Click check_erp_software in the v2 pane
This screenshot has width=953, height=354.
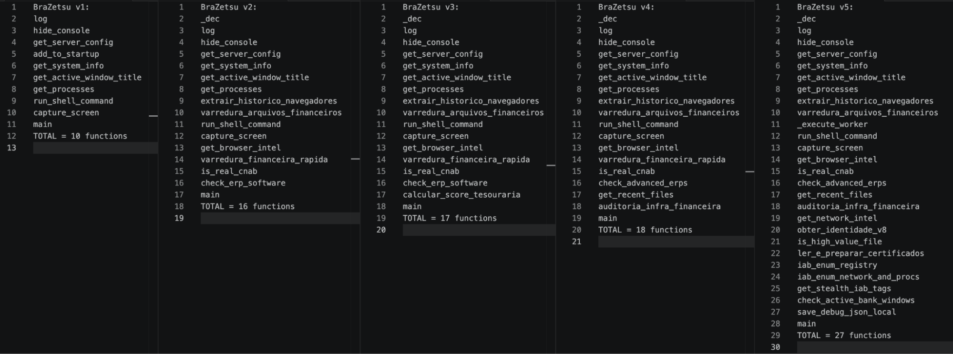243,183
